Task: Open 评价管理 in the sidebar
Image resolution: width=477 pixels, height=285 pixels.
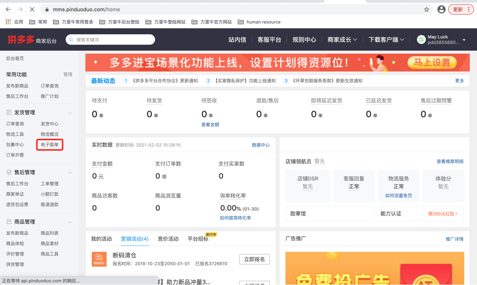Action: [x=15, y=254]
